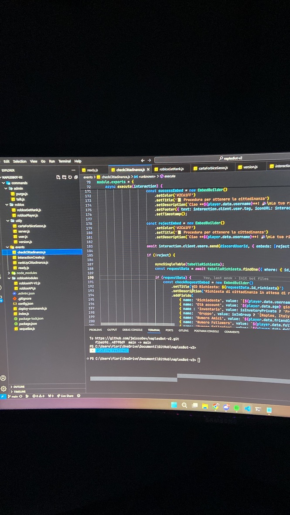Open the Explorer more actions ellipsis

[73, 170]
